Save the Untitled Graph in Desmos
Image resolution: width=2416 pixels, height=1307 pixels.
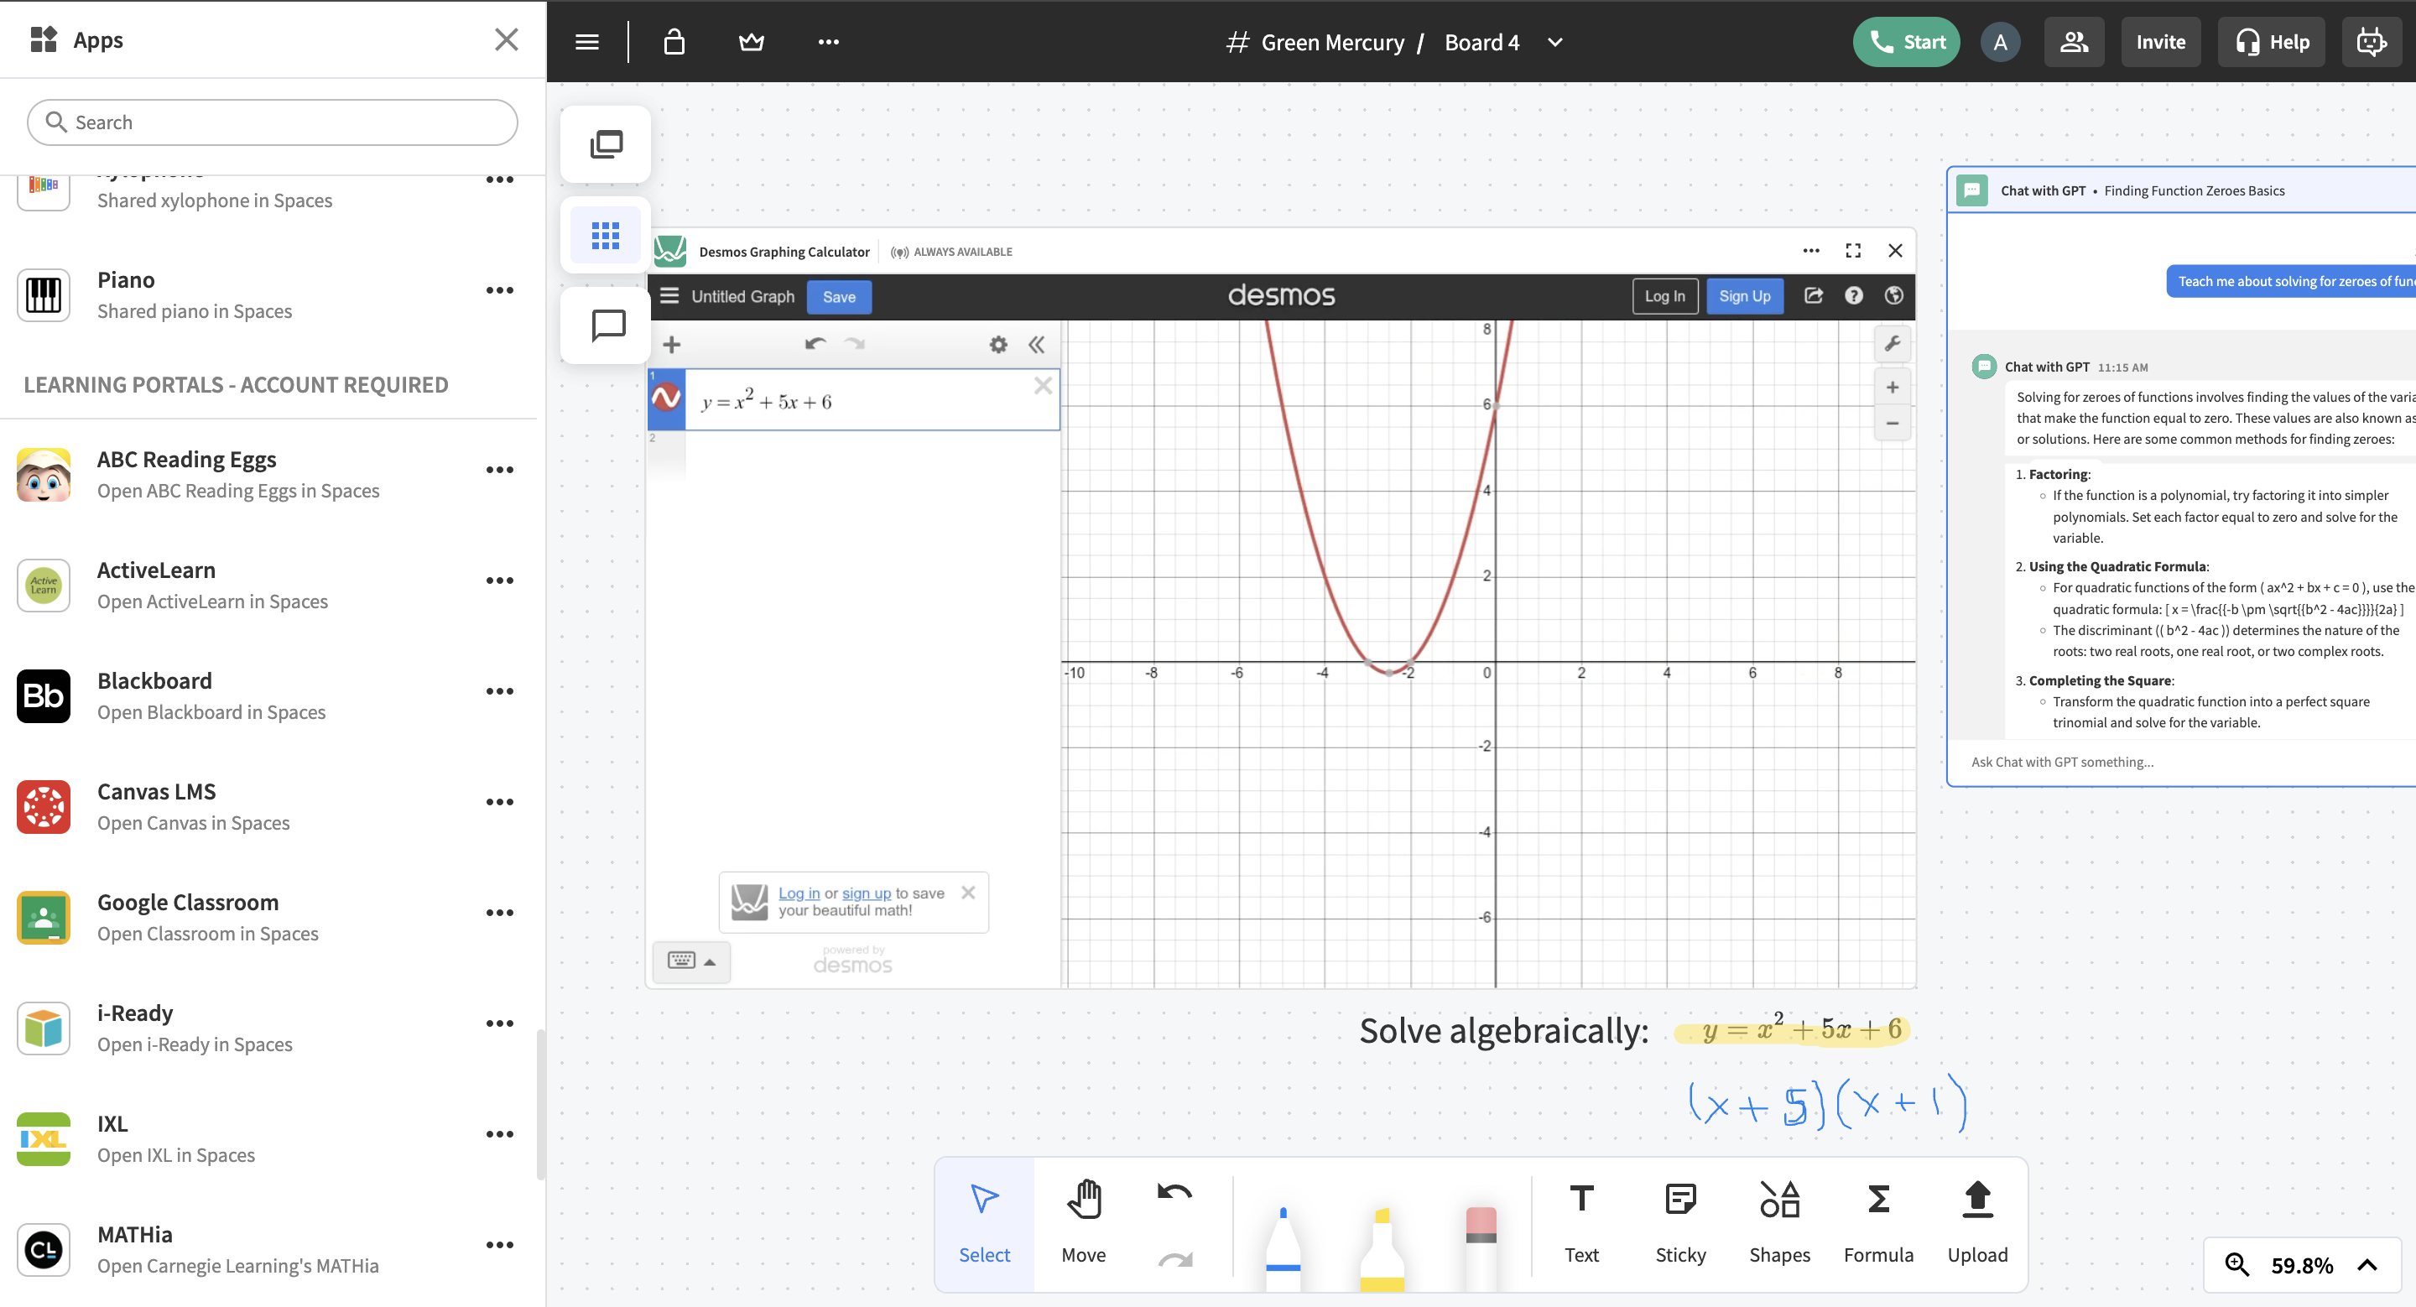839,296
